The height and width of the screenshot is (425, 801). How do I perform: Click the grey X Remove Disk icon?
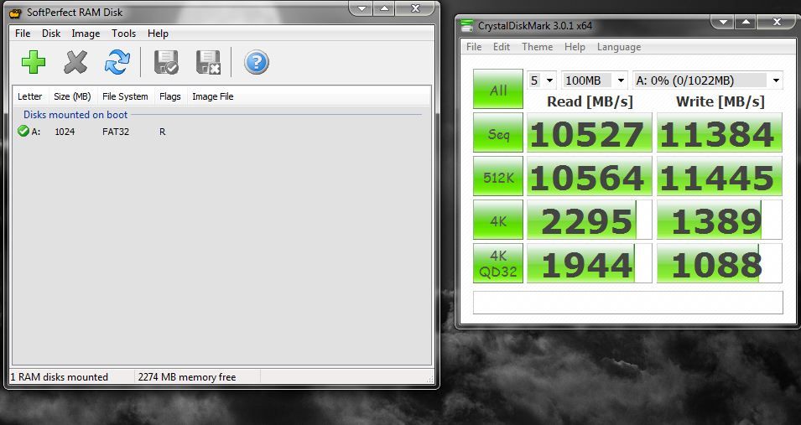point(75,62)
